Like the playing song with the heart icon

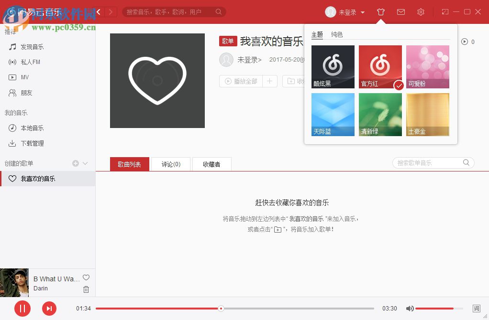86,277
